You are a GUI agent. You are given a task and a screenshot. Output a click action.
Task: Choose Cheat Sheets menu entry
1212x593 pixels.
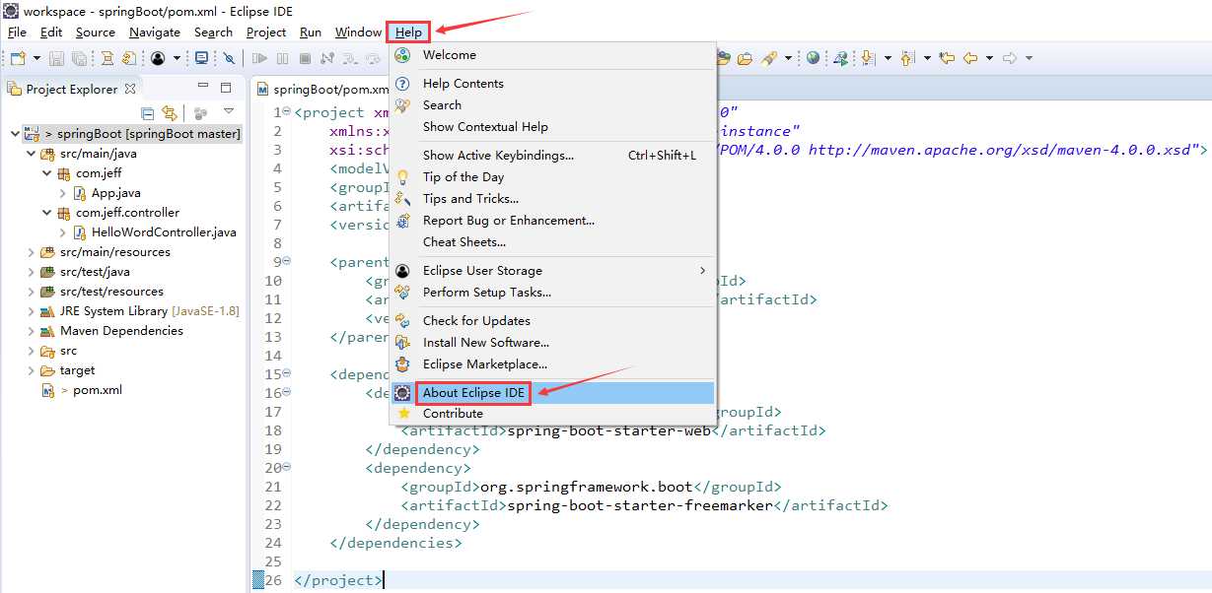tap(552, 242)
